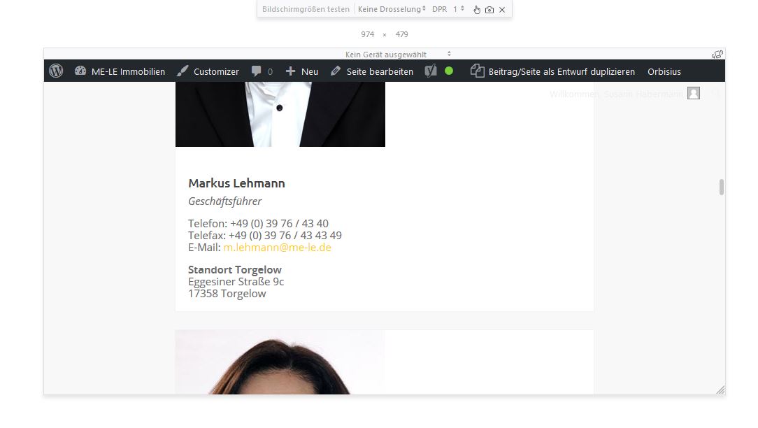Open the Keine Drosselung throttling dropdown
The height and width of the screenshot is (428, 758).
coord(392,9)
